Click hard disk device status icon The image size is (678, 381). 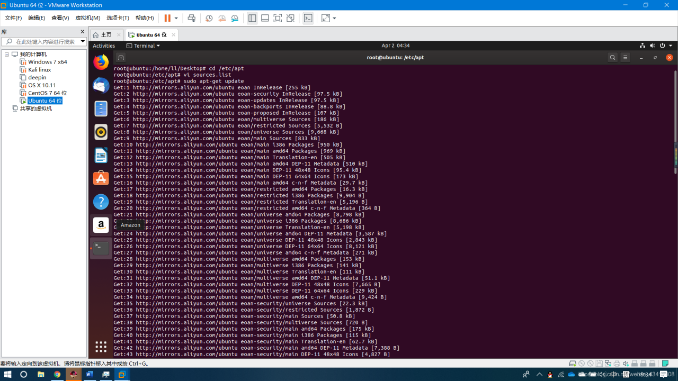click(x=573, y=364)
